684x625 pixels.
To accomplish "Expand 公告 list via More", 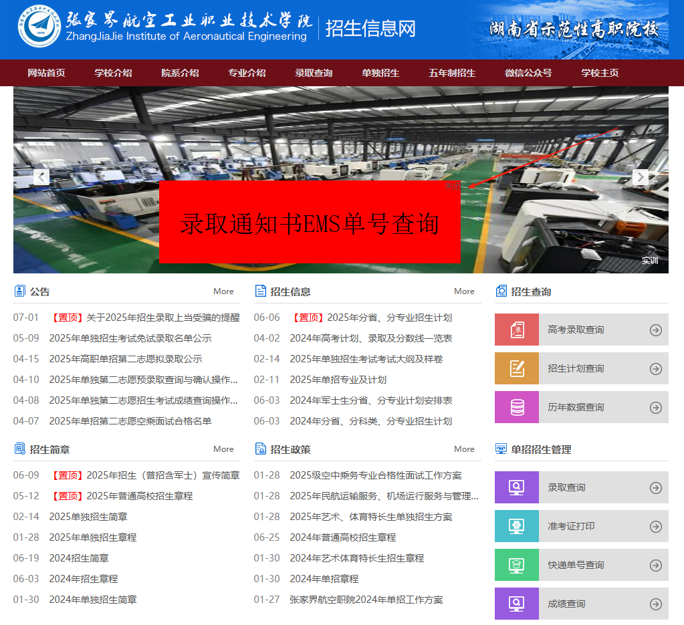I will [223, 291].
